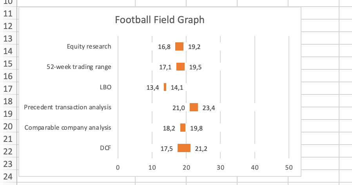This screenshot has width=352, height=185.
Task: Select the 16,8 data label
Action: [164, 47]
